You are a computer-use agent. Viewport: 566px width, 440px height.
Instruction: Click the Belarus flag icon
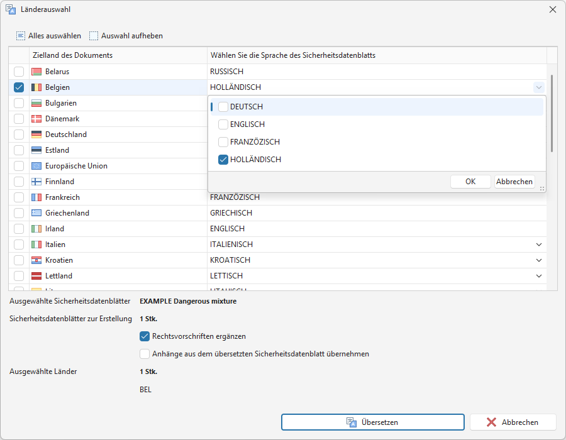(36, 72)
